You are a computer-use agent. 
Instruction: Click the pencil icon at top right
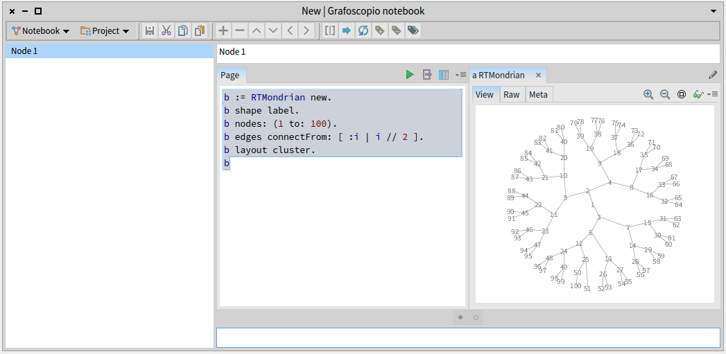pos(713,75)
